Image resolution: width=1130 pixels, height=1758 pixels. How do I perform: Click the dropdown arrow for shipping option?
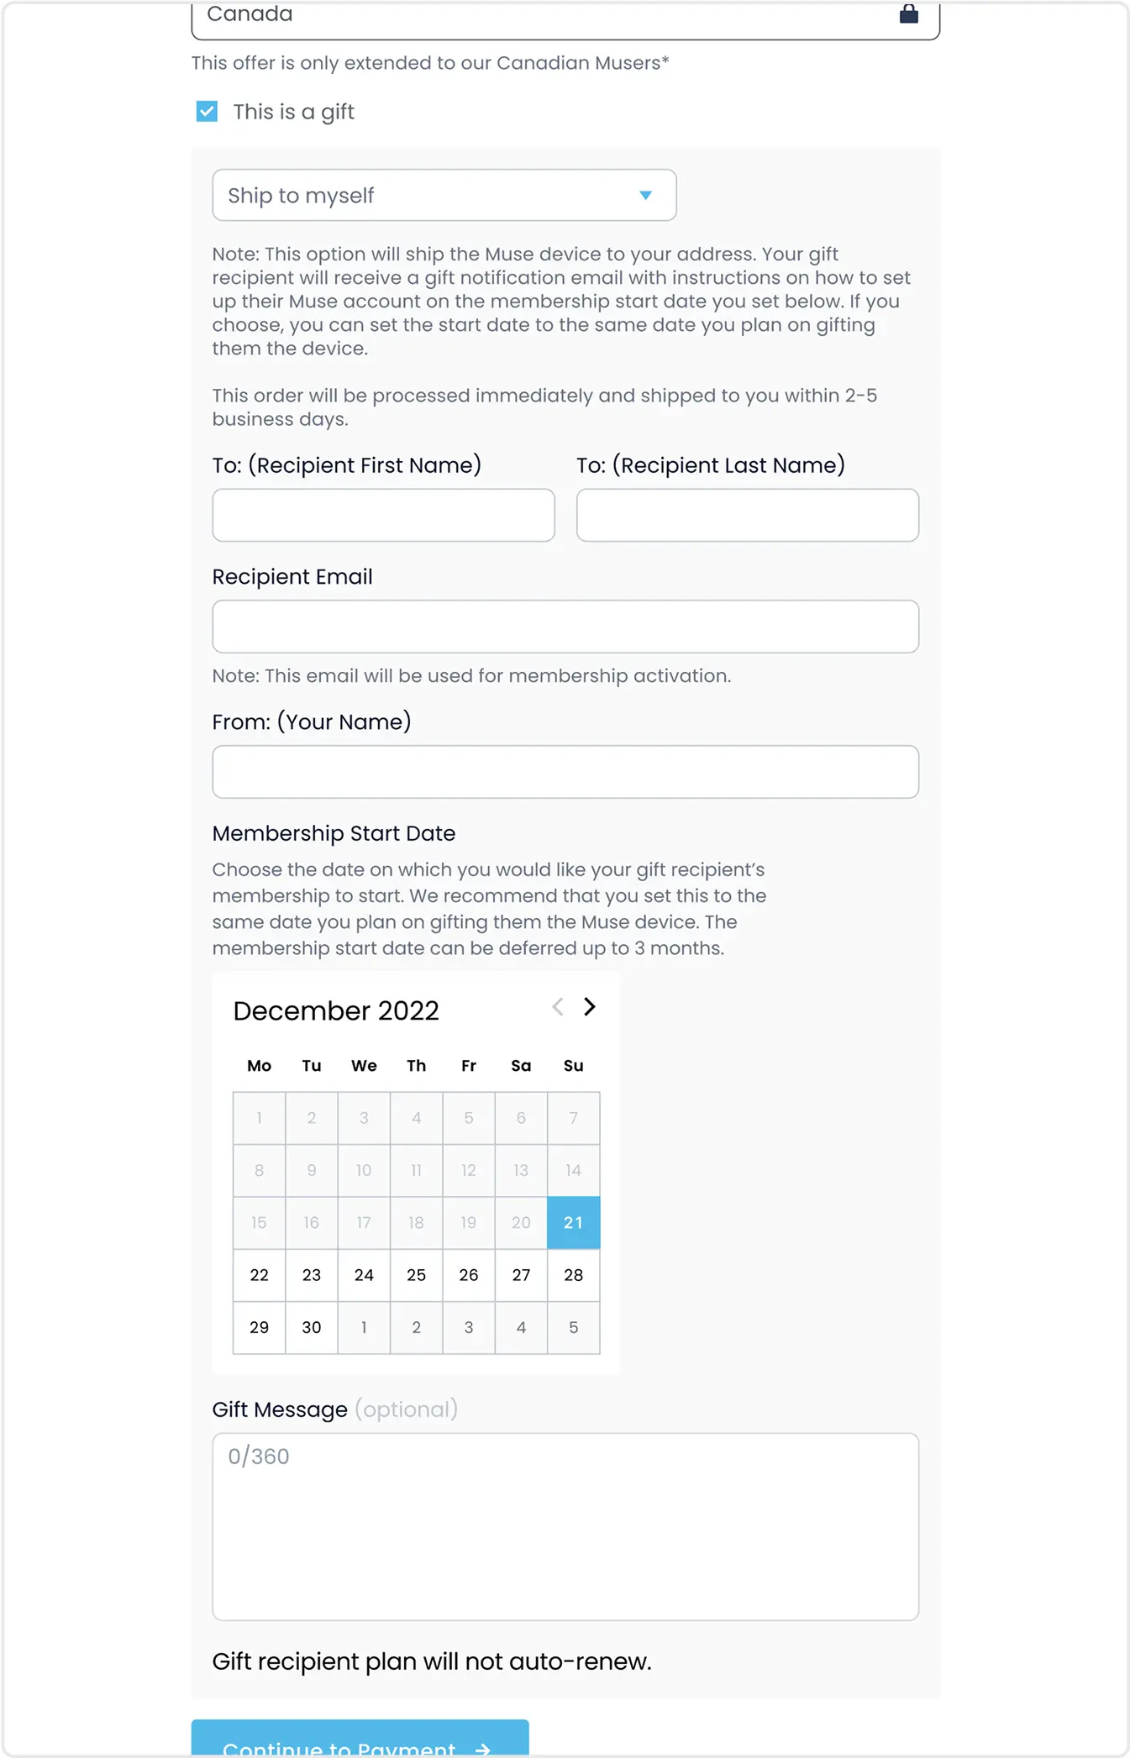pyautogui.click(x=645, y=195)
